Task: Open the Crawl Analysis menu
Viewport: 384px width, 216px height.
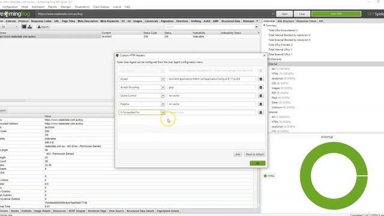Action: coord(101,7)
